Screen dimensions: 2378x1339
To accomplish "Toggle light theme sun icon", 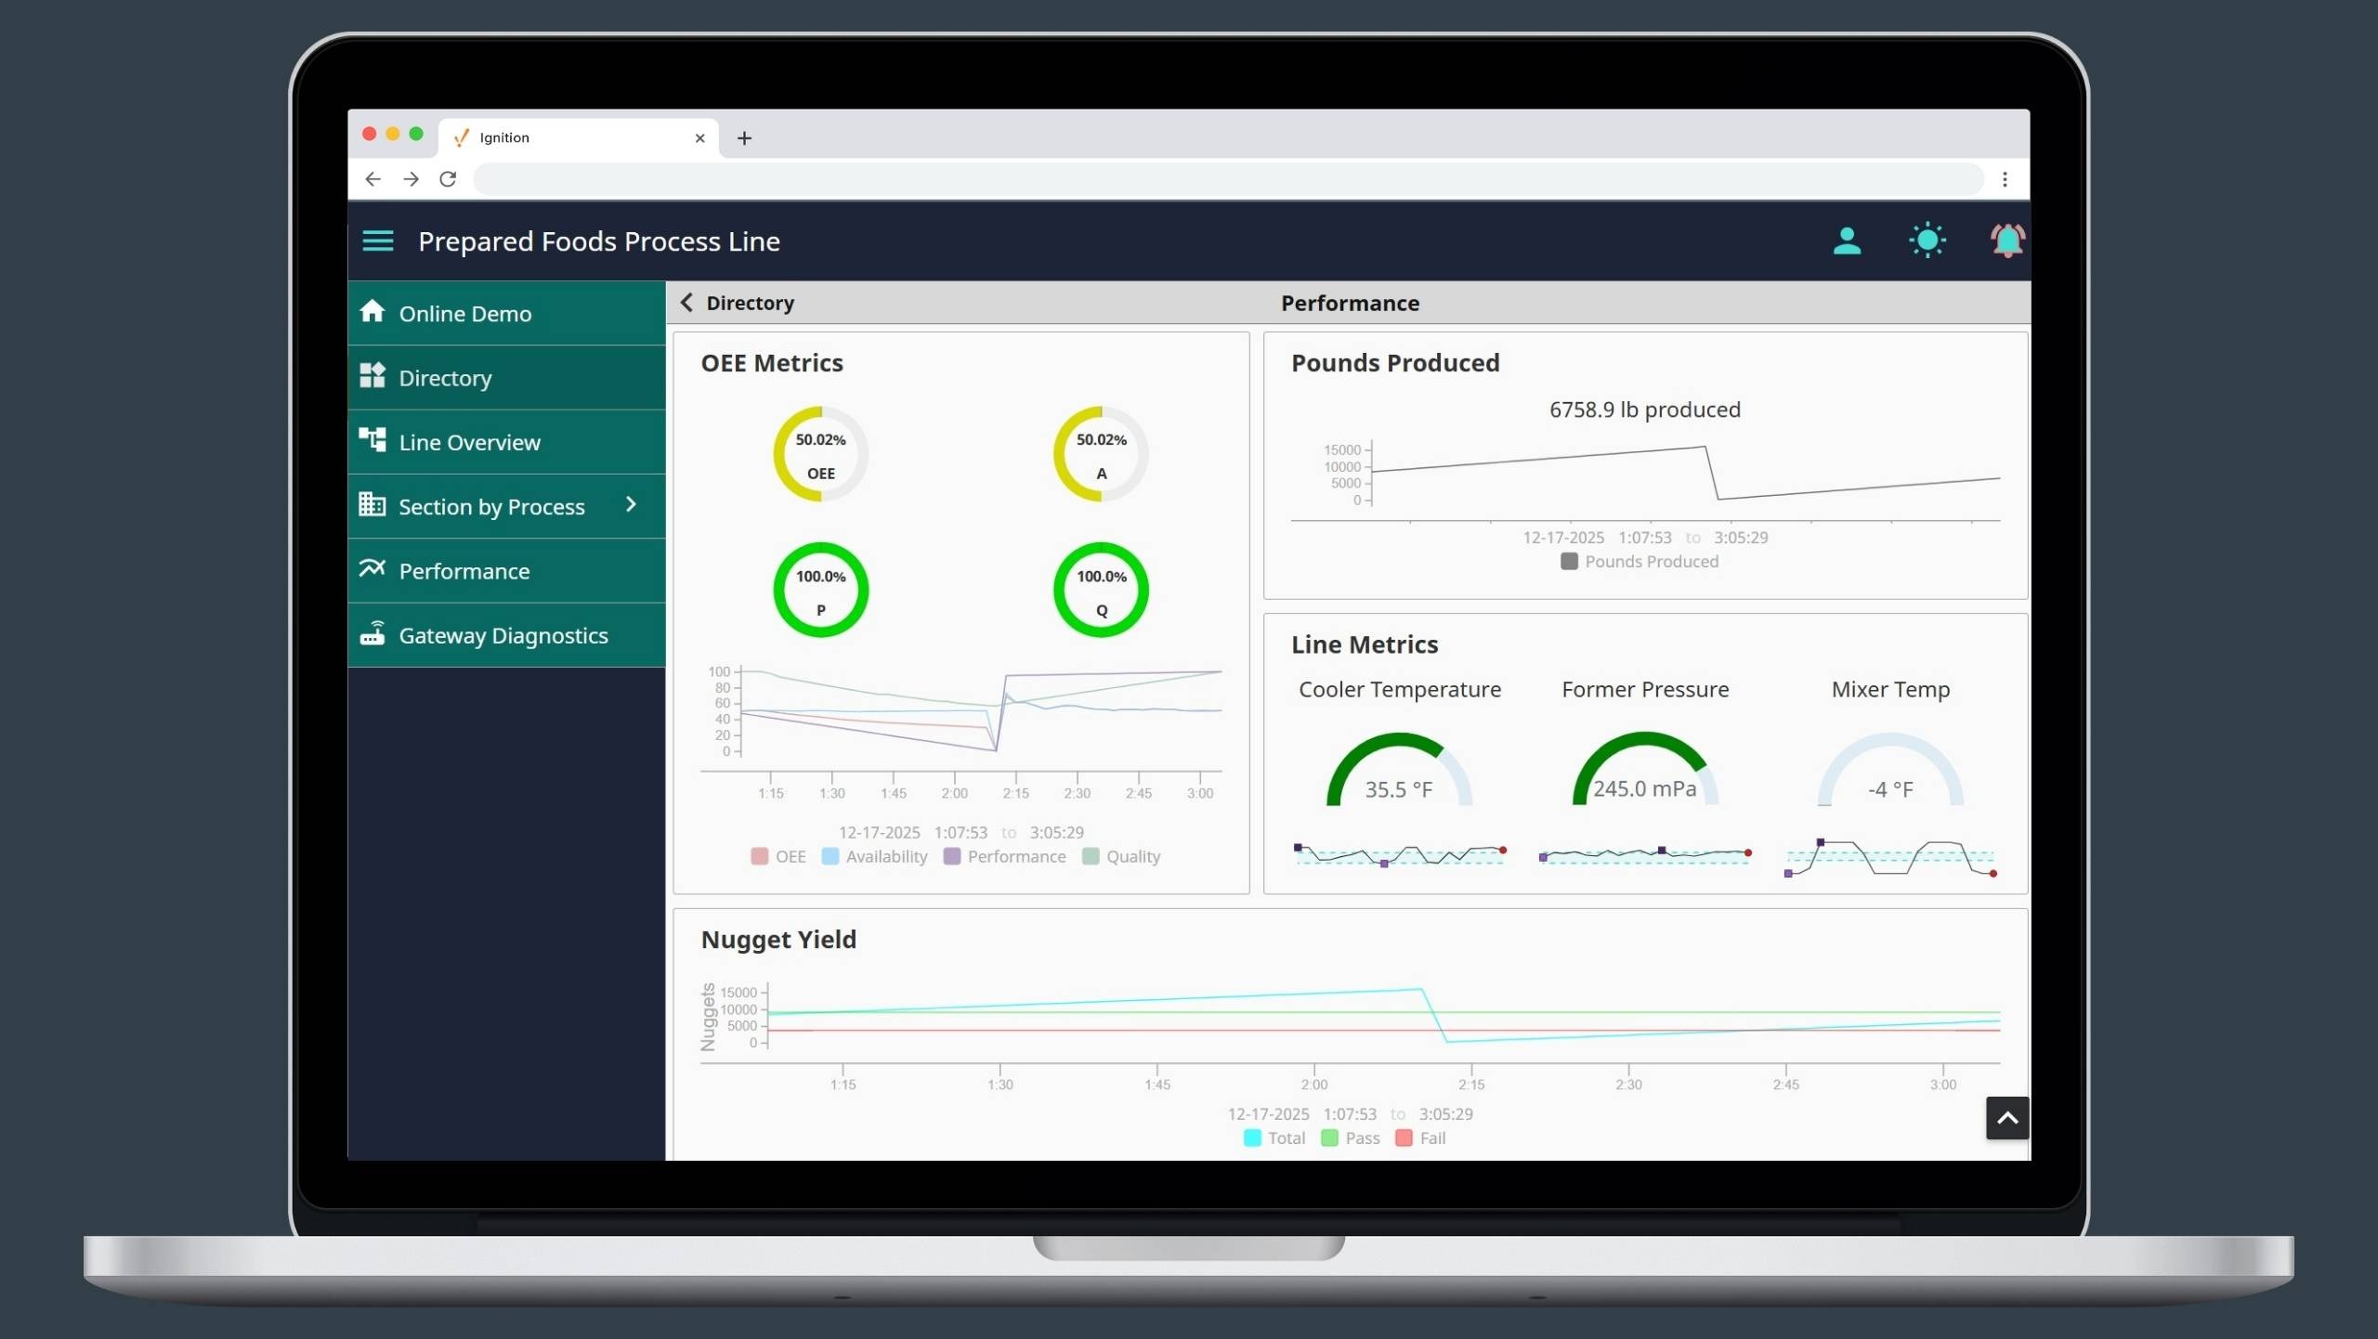I will pyautogui.click(x=1927, y=241).
